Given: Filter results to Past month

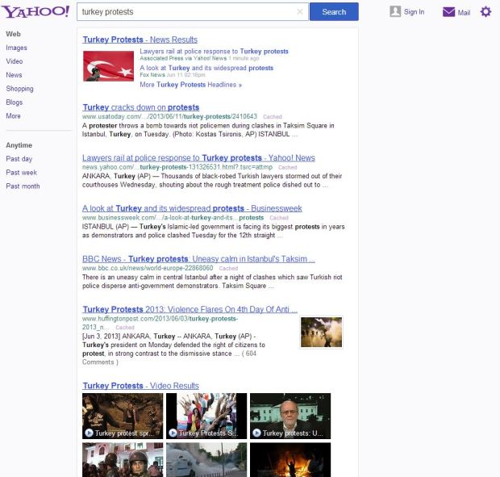Looking at the screenshot, I should pyautogui.click(x=23, y=186).
